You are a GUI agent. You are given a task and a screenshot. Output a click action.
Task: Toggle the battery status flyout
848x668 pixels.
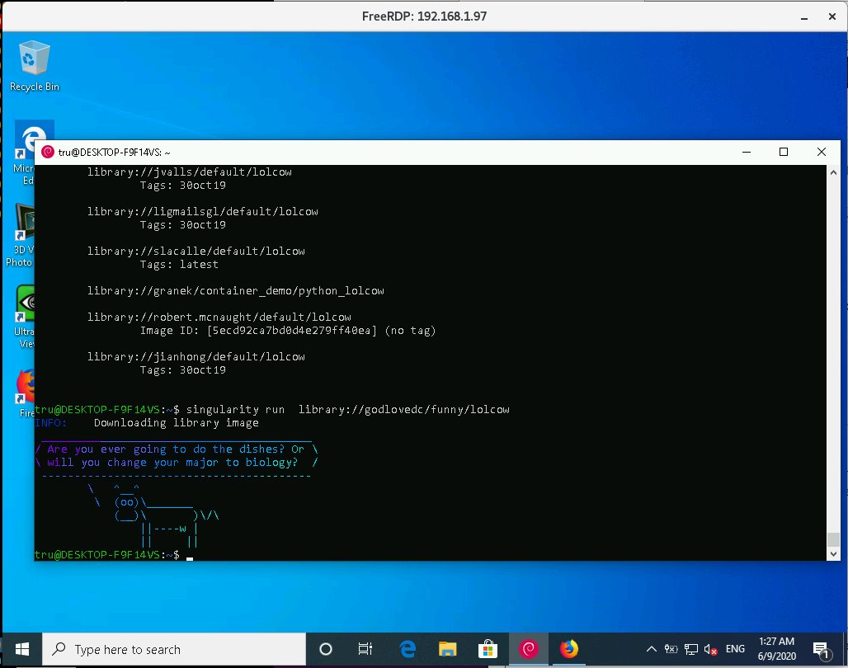coord(670,648)
